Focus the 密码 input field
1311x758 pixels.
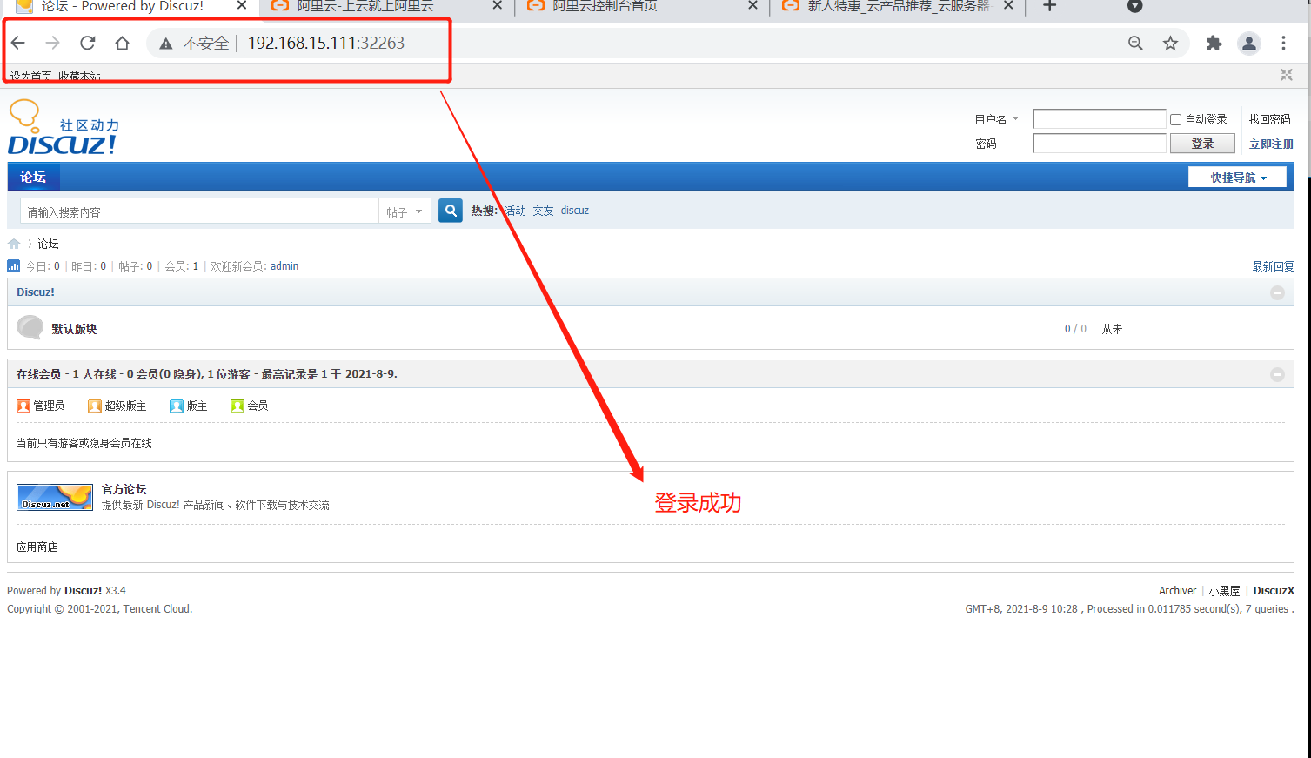pos(1100,144)
